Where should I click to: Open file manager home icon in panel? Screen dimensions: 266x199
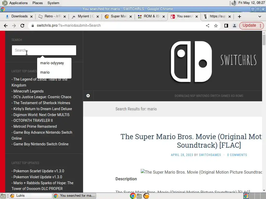tap(139, 196)
